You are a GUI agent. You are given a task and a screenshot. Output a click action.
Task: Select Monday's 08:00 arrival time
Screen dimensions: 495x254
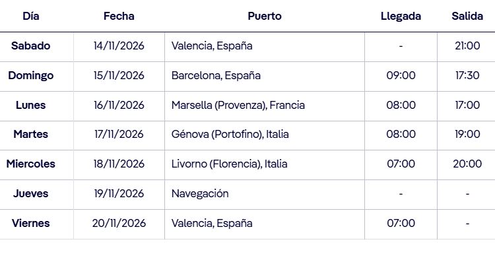click(401, 105)
